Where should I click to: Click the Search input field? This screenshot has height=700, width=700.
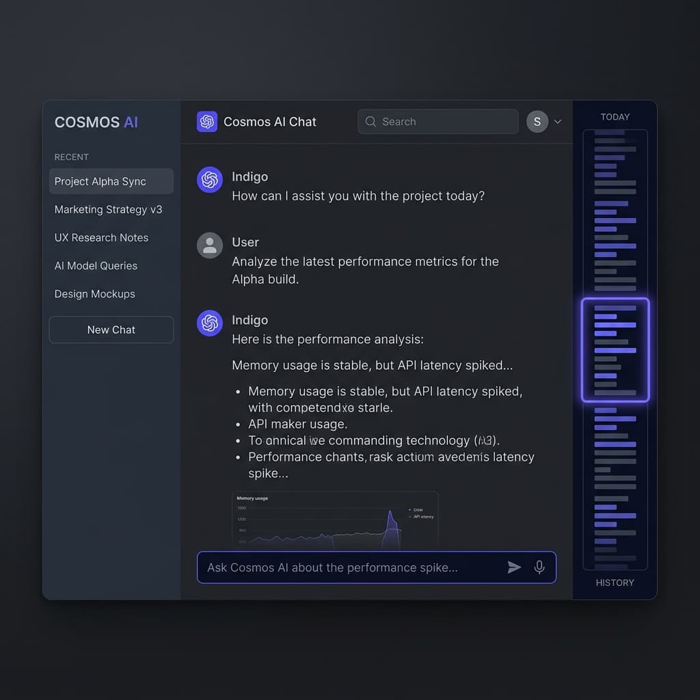click(437, 122)
